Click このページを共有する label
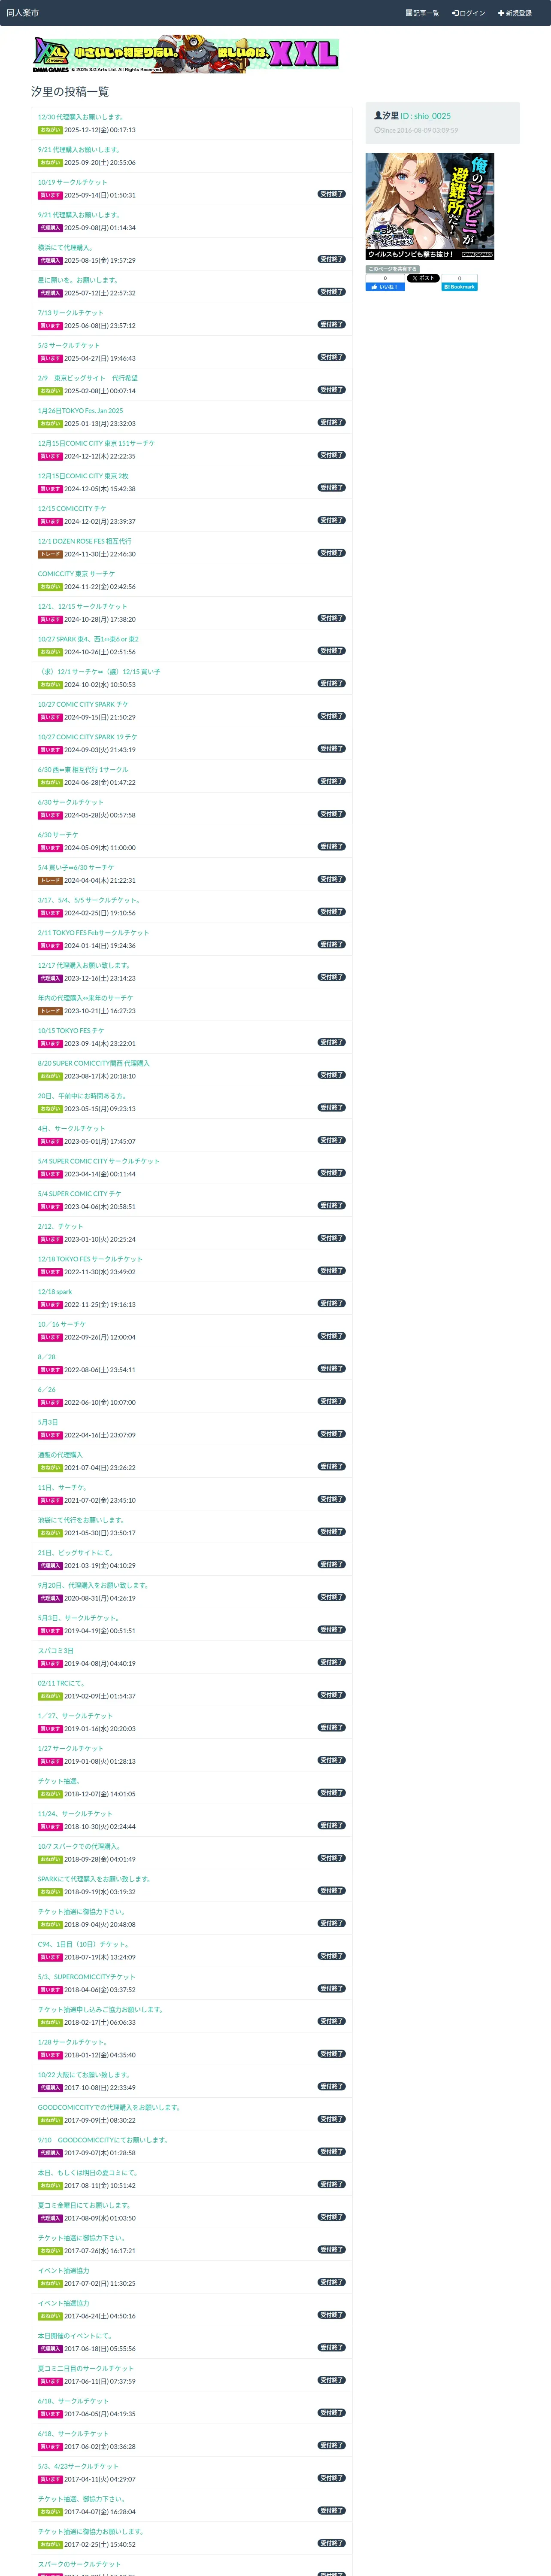 click(392, 269)
